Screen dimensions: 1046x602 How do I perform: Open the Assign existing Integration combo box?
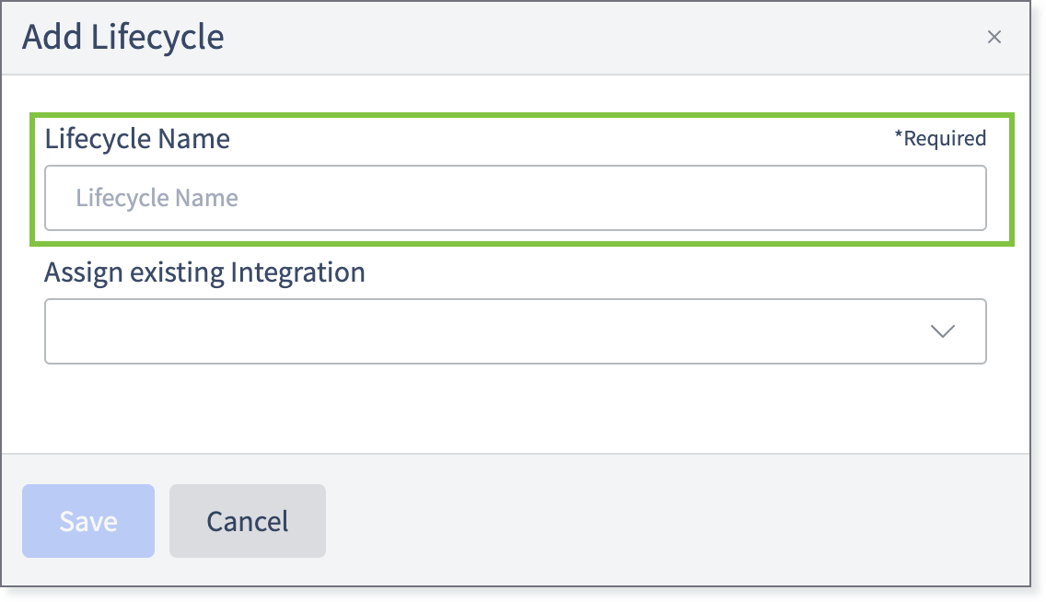tap(515, 331)
